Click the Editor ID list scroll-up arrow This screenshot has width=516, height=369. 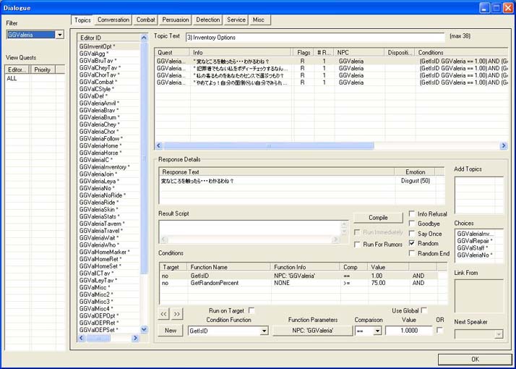point(144,38)
